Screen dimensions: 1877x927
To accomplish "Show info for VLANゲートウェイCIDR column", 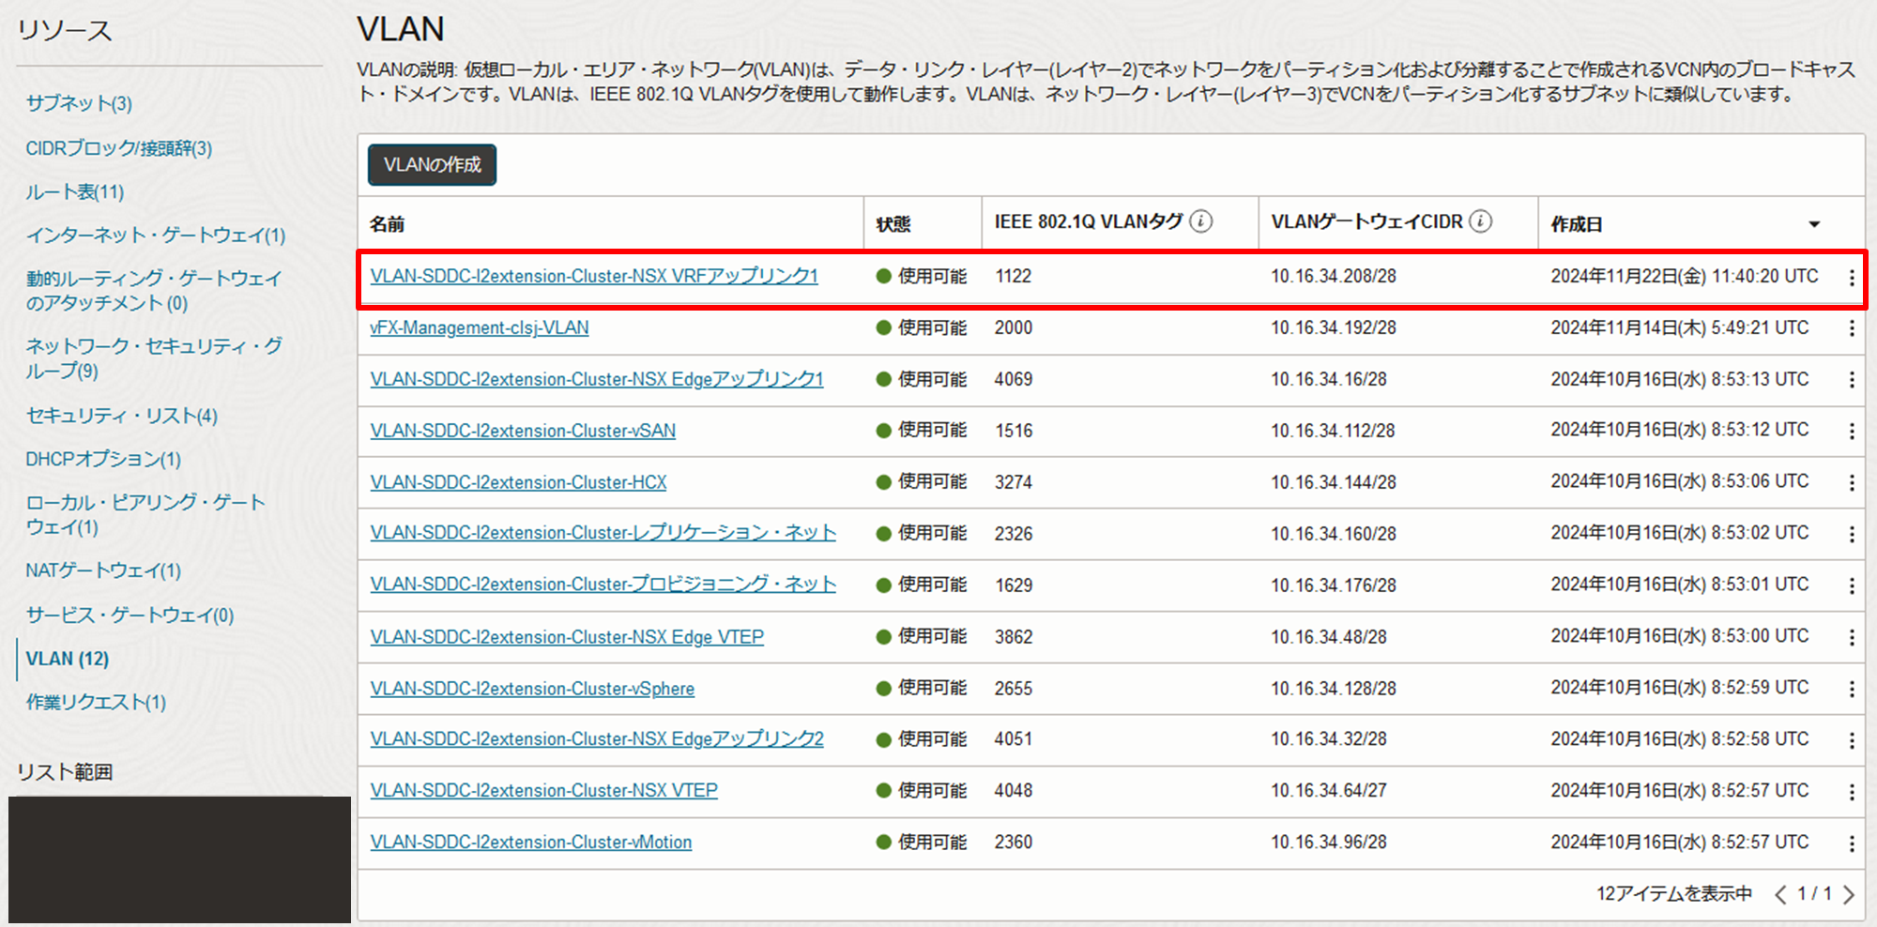I will click(1480, 221).
